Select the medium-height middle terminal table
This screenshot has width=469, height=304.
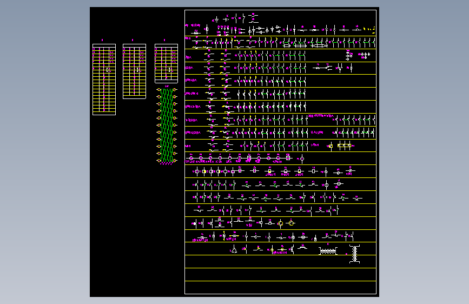click(x=134, y=71)
